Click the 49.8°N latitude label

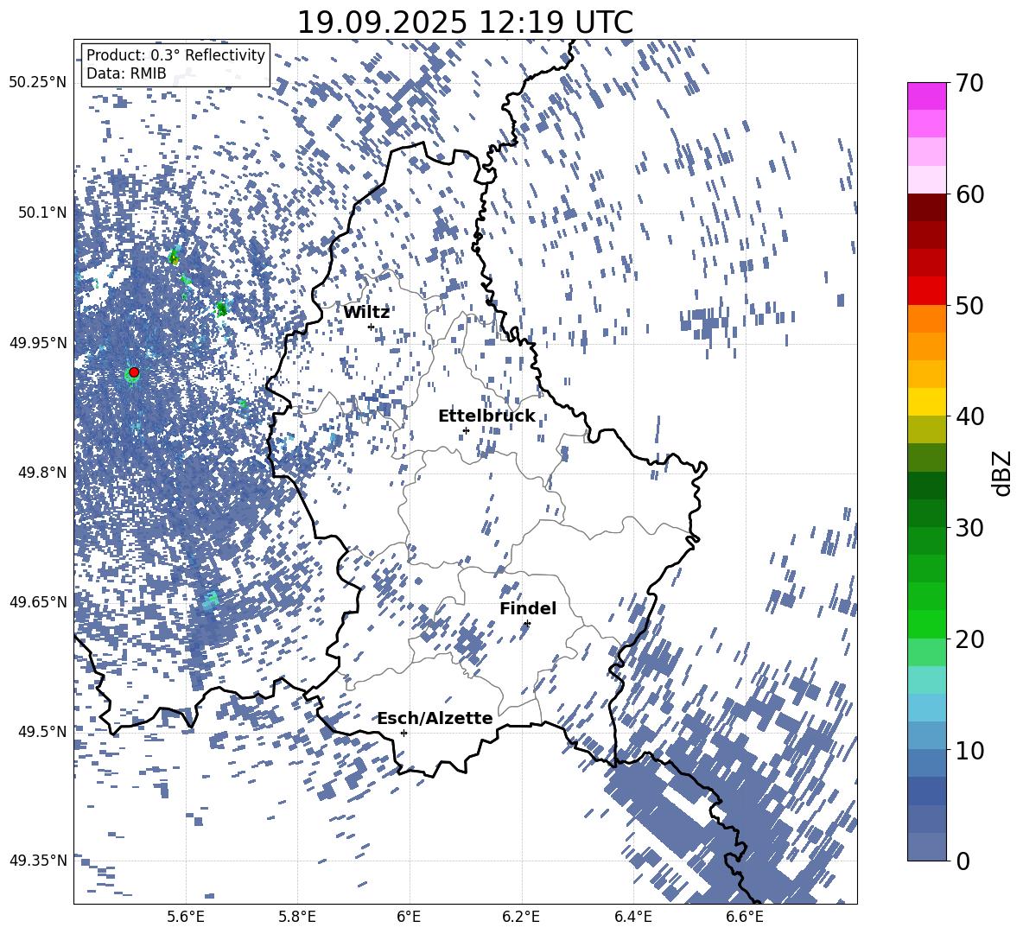pos(41,473)
